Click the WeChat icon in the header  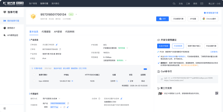coord(174,3)
